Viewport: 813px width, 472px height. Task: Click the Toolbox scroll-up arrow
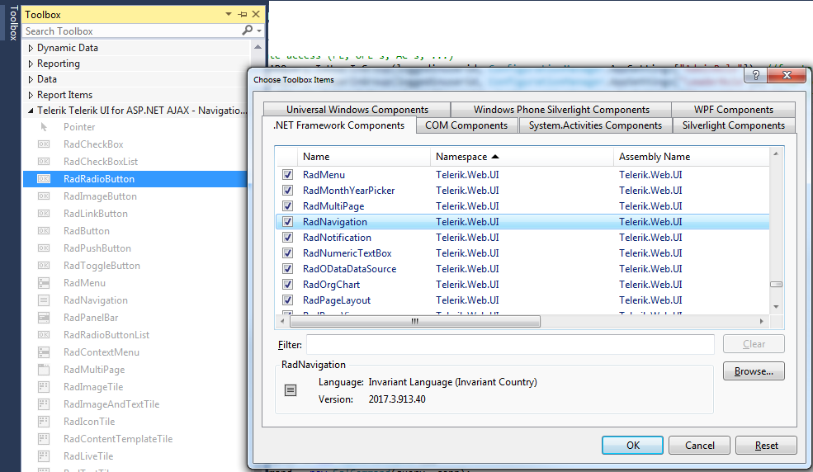tap(258, 47)
